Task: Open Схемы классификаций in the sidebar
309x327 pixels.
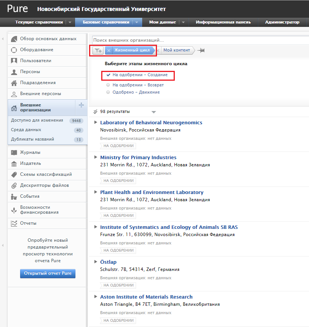Action: pos(46,174)
